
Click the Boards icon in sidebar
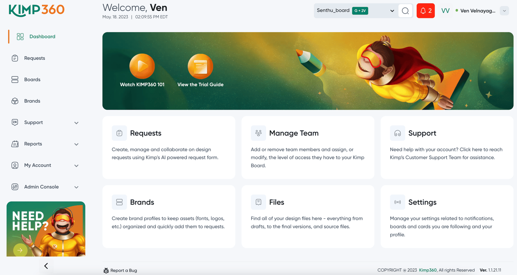15,80
